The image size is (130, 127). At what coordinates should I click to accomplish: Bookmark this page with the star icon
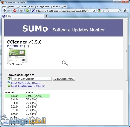[88, 11]
